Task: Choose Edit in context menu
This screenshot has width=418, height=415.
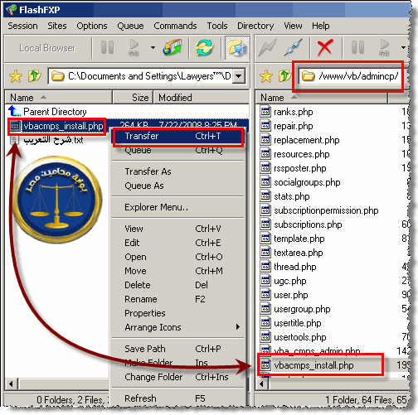Action: (x=177, y=243)
